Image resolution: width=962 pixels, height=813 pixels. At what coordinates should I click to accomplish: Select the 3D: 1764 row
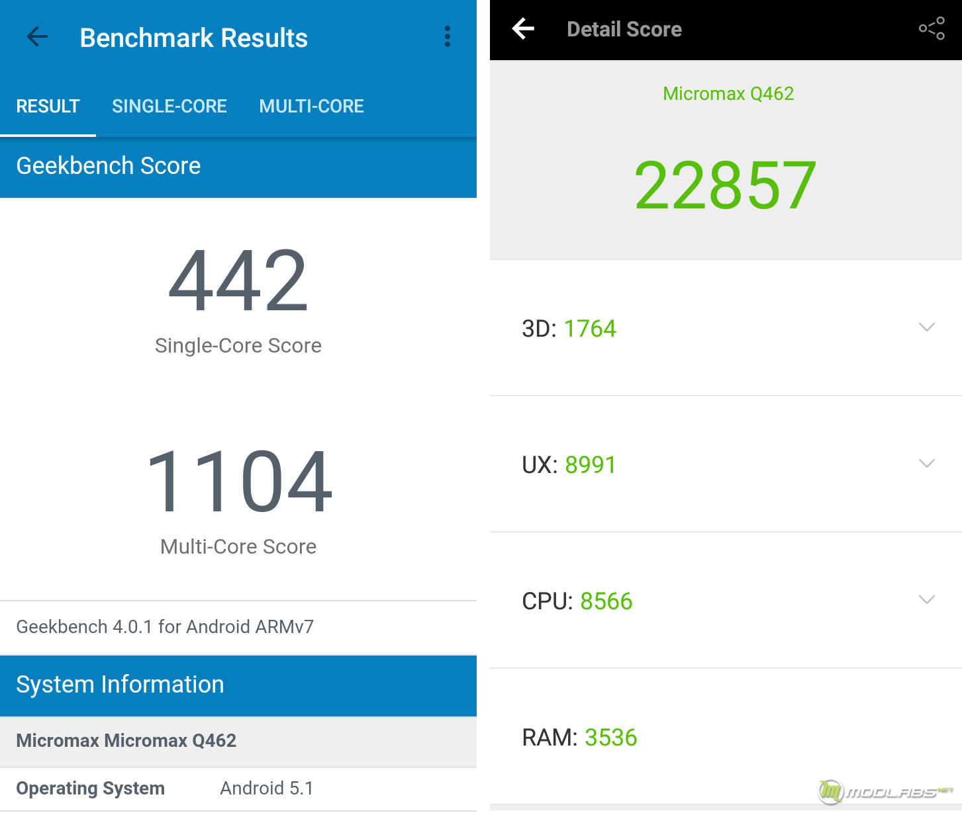[726, 328]
